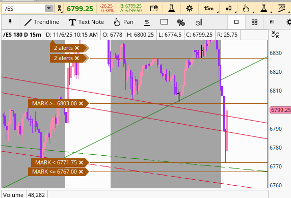
Task: Click the pink 6799.25 price axis bubble
Action: pyautogui.click(x=280, y=110)
